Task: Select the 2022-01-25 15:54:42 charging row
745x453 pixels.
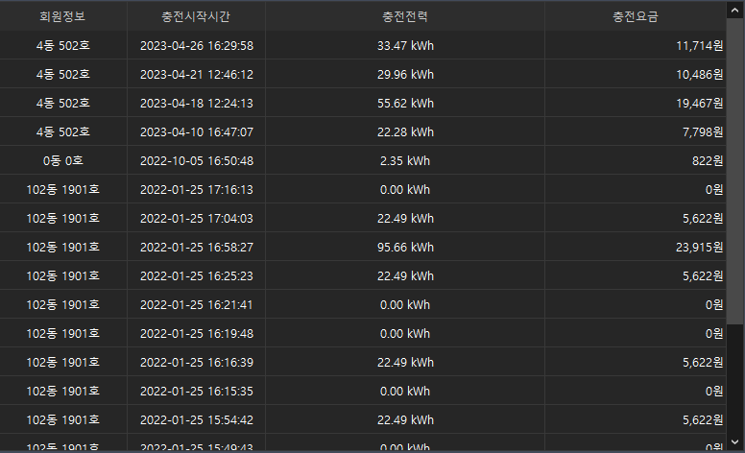Action: [x=196, y=419]
